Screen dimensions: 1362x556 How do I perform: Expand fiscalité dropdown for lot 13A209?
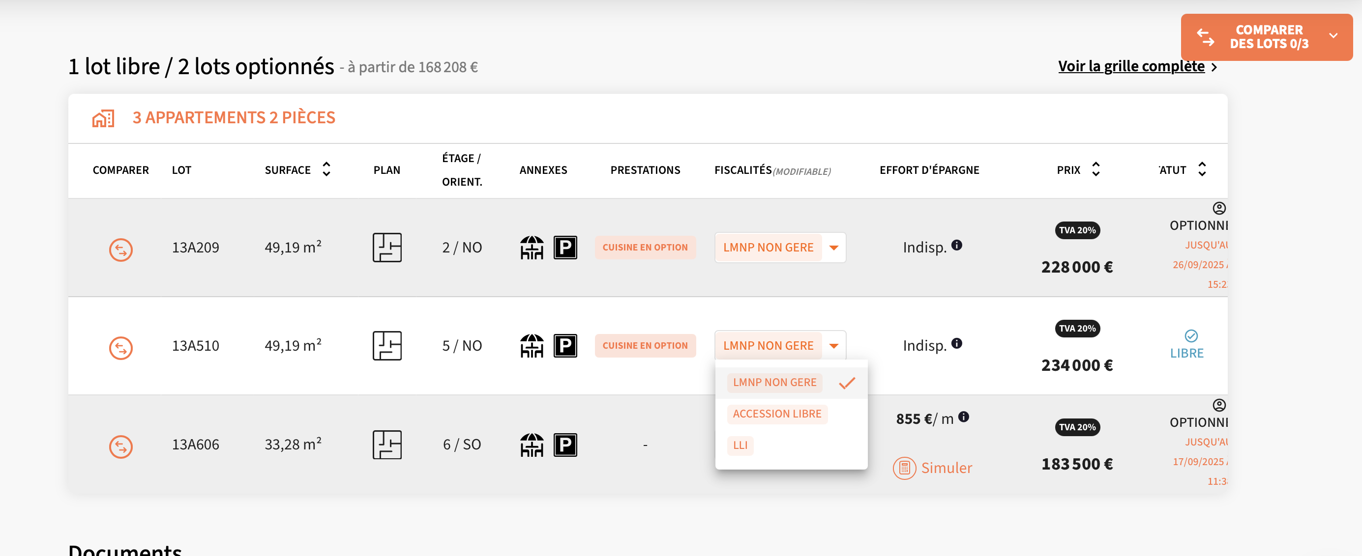(x=833, y=247)
